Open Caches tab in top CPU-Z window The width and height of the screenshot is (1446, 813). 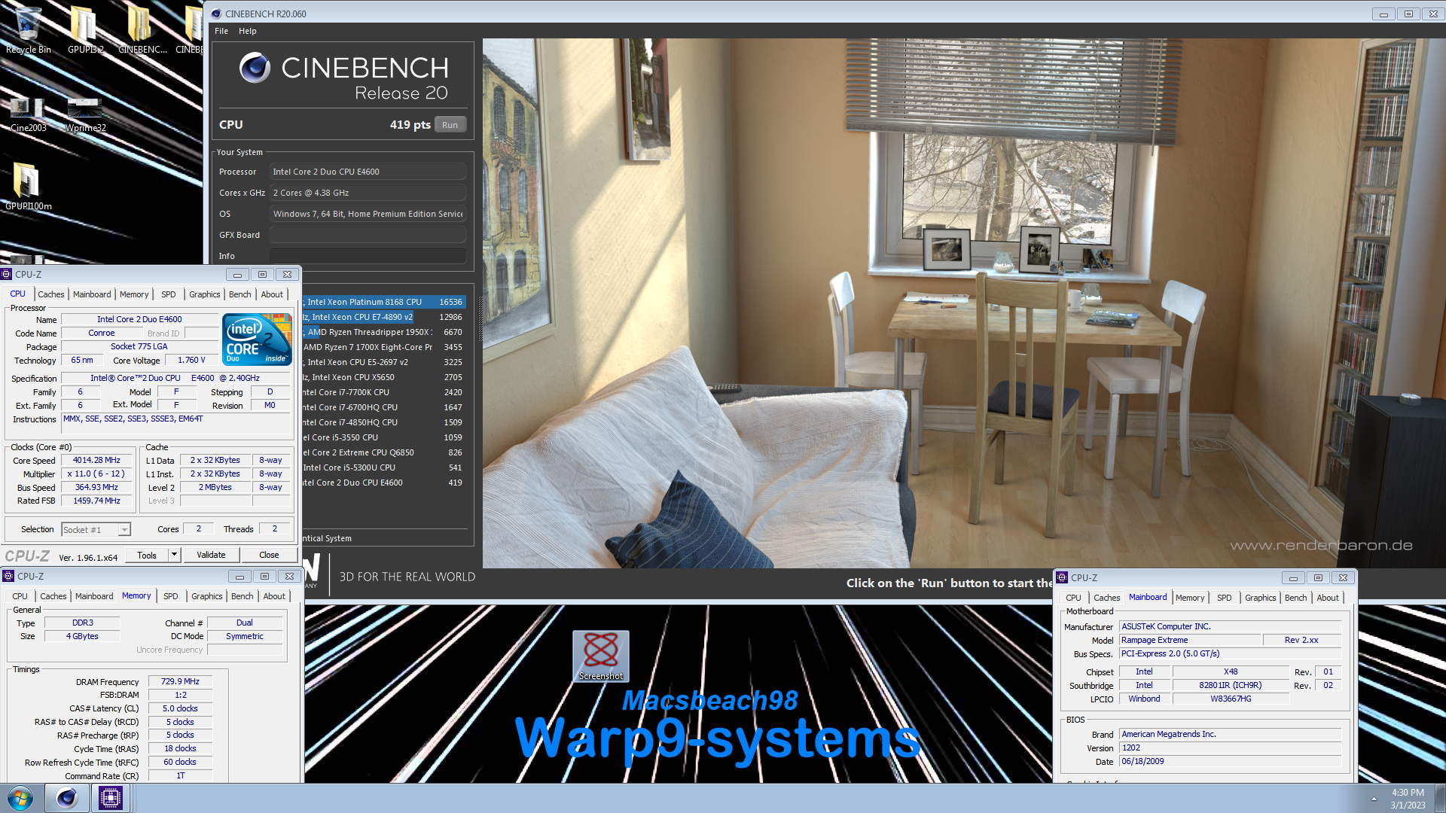pyautogui.click(x=51, y=294)
